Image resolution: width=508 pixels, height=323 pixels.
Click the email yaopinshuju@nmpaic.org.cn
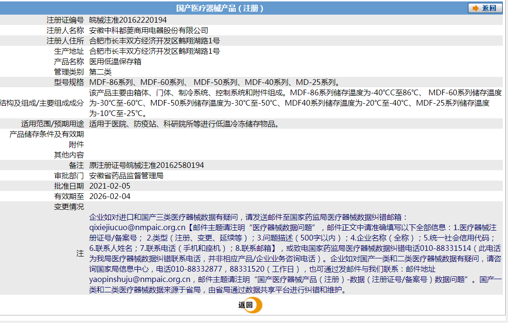[x=140, y=279]
